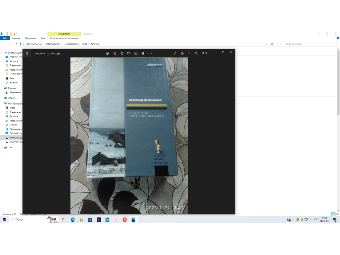Open Mail app from the taskbar
340x255 pixels.
tap(107, 219)
